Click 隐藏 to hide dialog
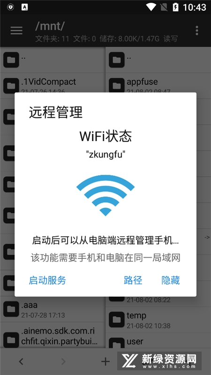 coord(171,280)
